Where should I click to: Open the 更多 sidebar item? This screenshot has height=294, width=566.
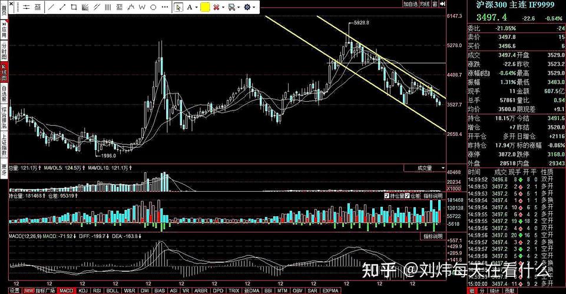click(4, 169)
